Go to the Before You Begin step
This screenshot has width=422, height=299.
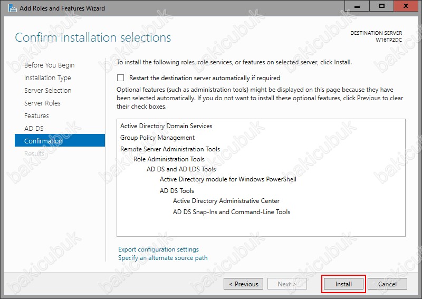(x=49, y=65)
